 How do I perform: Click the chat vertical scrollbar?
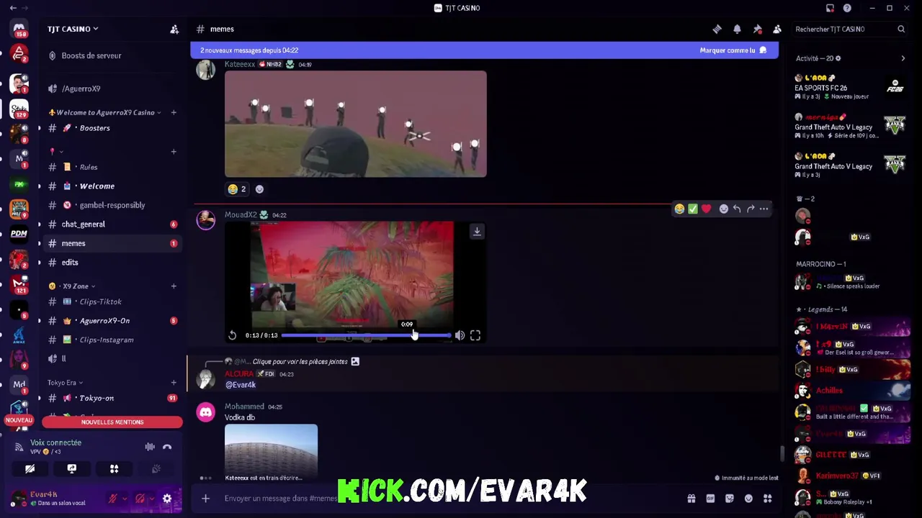coord(782,453)
